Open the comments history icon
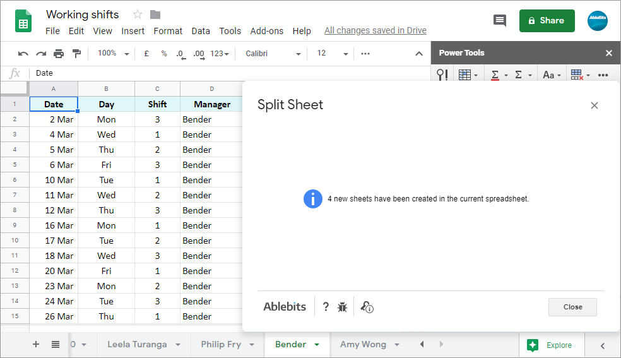Image resolution: width=621 pixels, height=358 pixels. point(500,20)
